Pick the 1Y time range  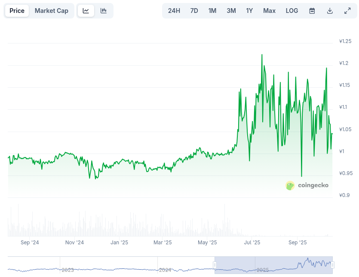(249, 11)
